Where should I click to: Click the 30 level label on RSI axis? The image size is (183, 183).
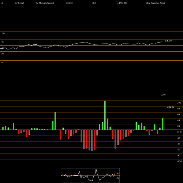coord(3,54)
